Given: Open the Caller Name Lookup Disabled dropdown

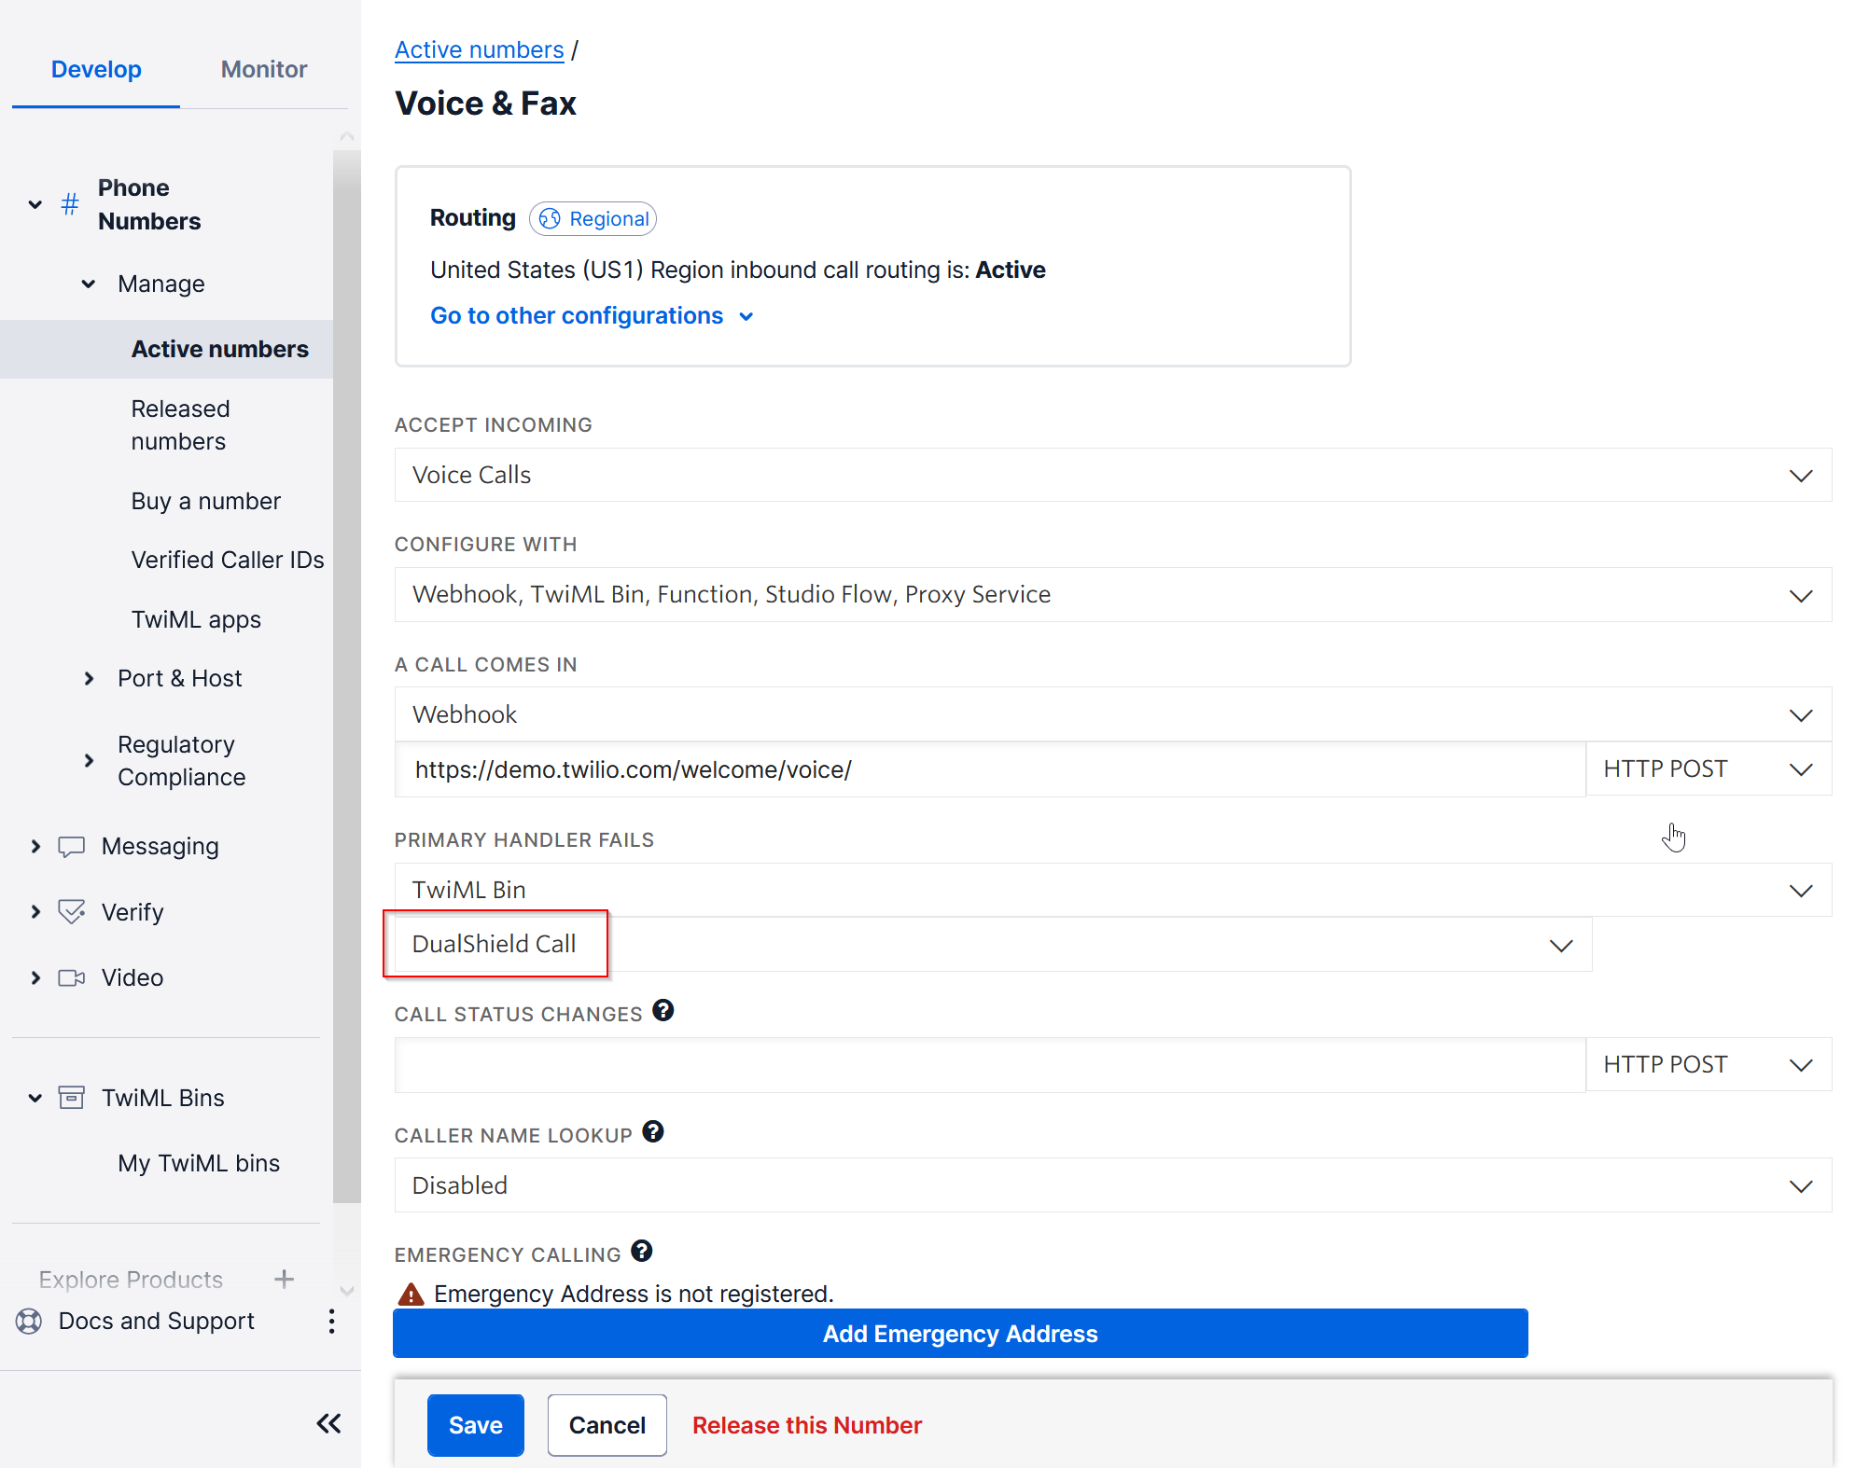Looking at the screenshot, I should (1112, 1185).
